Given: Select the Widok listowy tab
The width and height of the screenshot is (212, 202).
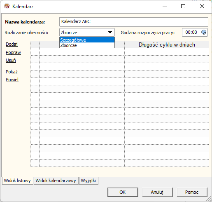Looking at the screenshot, I should 17,181.
